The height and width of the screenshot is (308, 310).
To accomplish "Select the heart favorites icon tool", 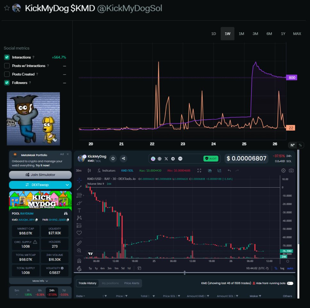I will click(x=79, y=233).
